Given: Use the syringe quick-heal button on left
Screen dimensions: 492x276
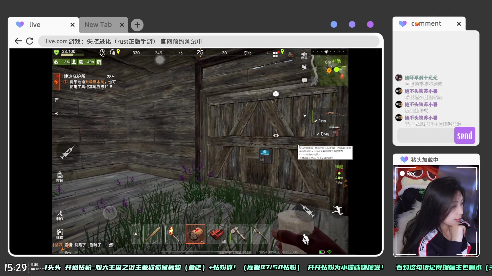Looking at the screenshot, I should coord(68,152).
